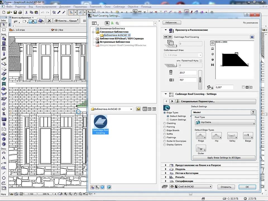The image size is (268, 201).
Task: Open the Редактор menu
Action: click(20, 7)
